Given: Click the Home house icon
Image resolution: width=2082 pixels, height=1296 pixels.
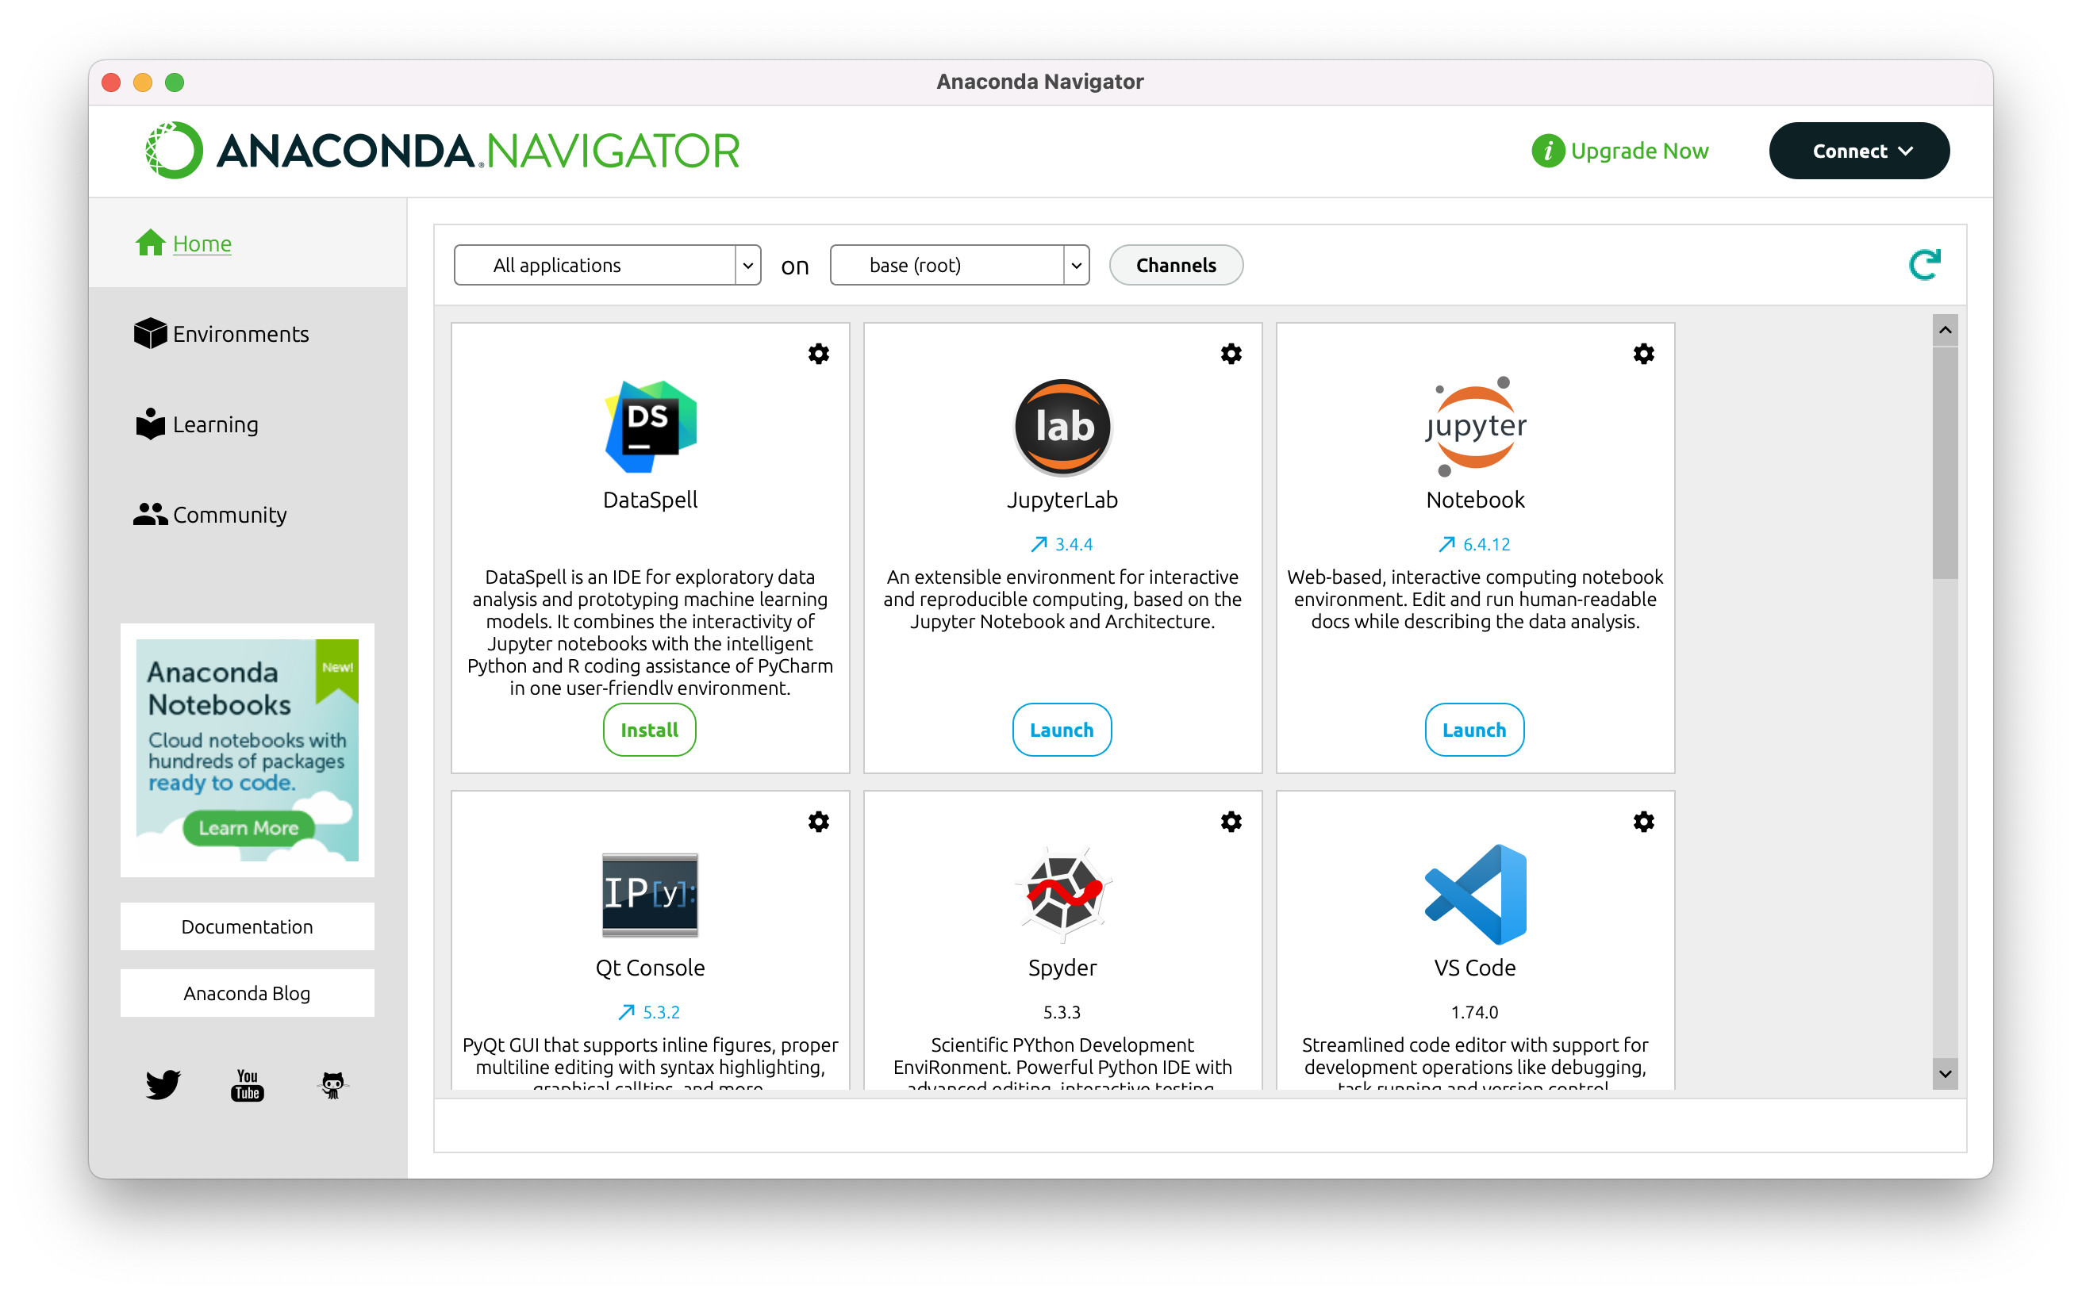Looking at the screenshot, I should coord(150,243).
